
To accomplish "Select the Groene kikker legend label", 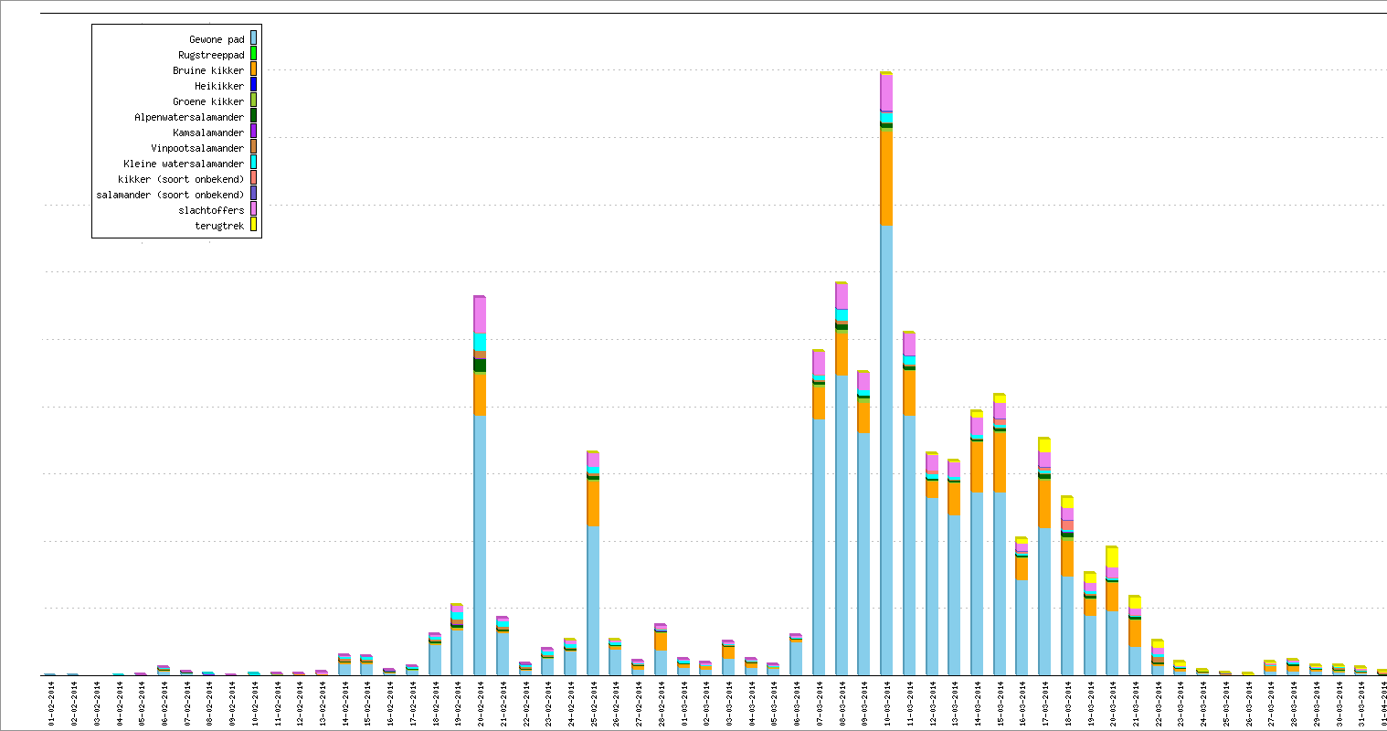I will (208, 101).
